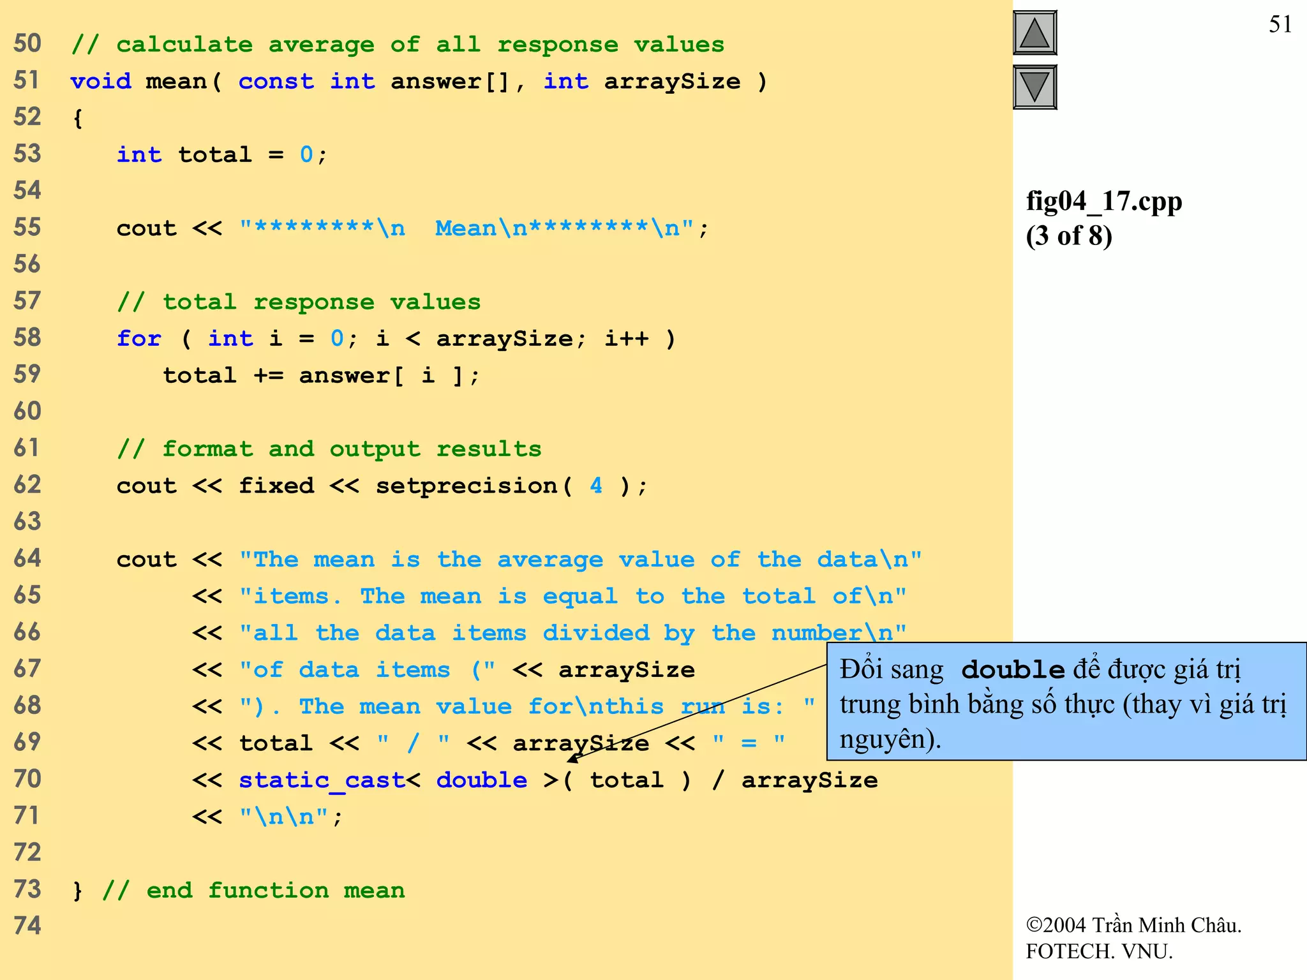
Task: Click the slide number 51
Action: point(1280,24)
